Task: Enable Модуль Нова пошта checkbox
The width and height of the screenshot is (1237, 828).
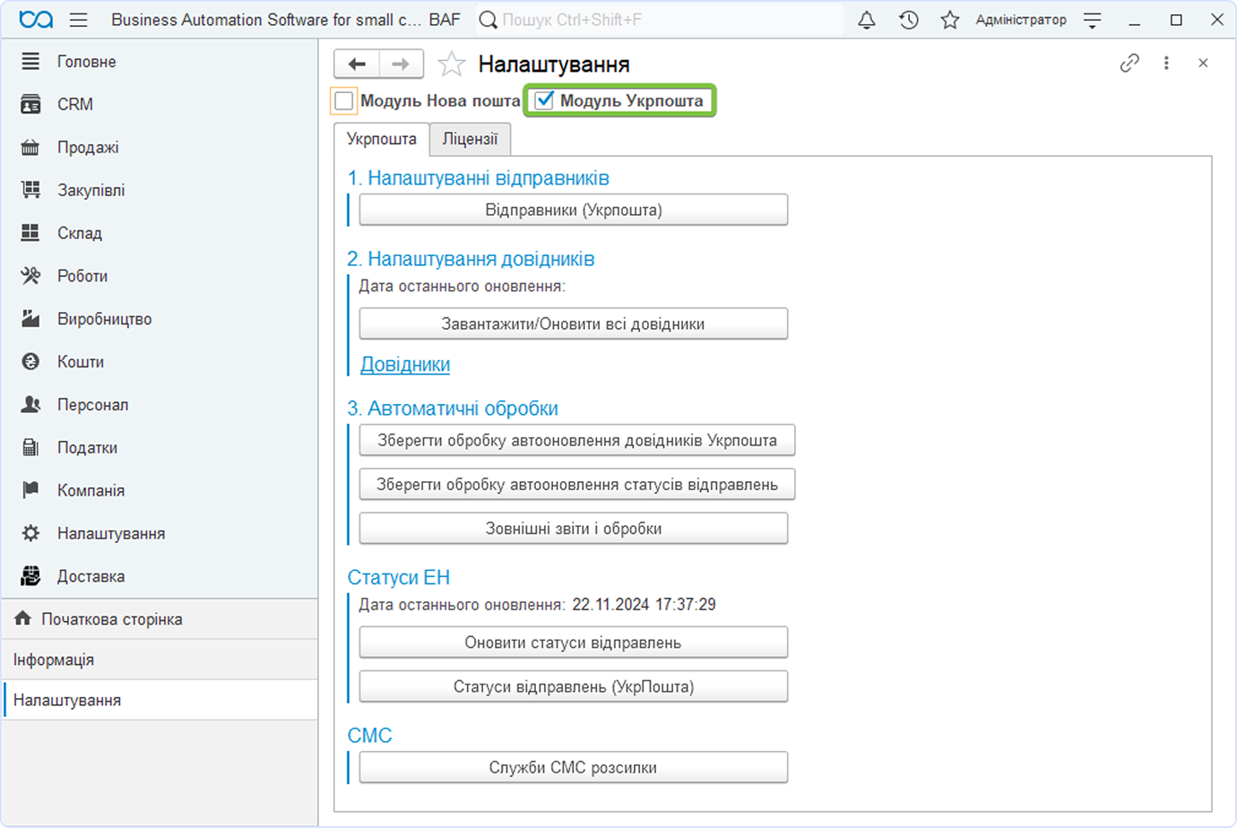Action: click(x=344, y=100)
